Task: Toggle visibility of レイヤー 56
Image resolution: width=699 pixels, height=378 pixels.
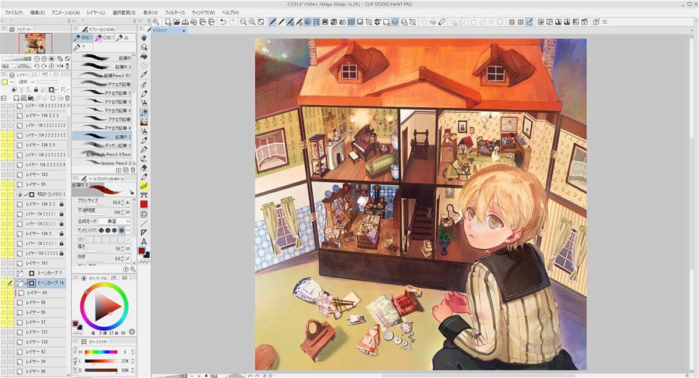Action: coord(4,302)
